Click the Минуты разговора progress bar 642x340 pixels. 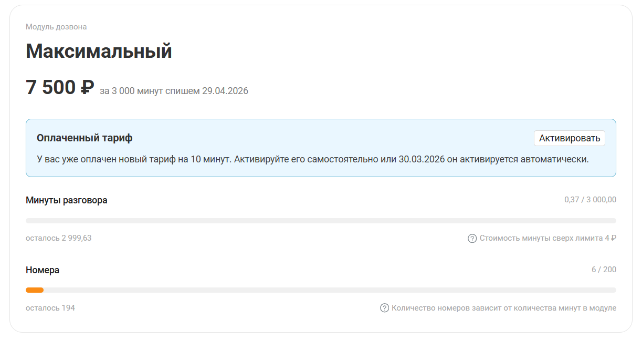[x=321, y=221]
